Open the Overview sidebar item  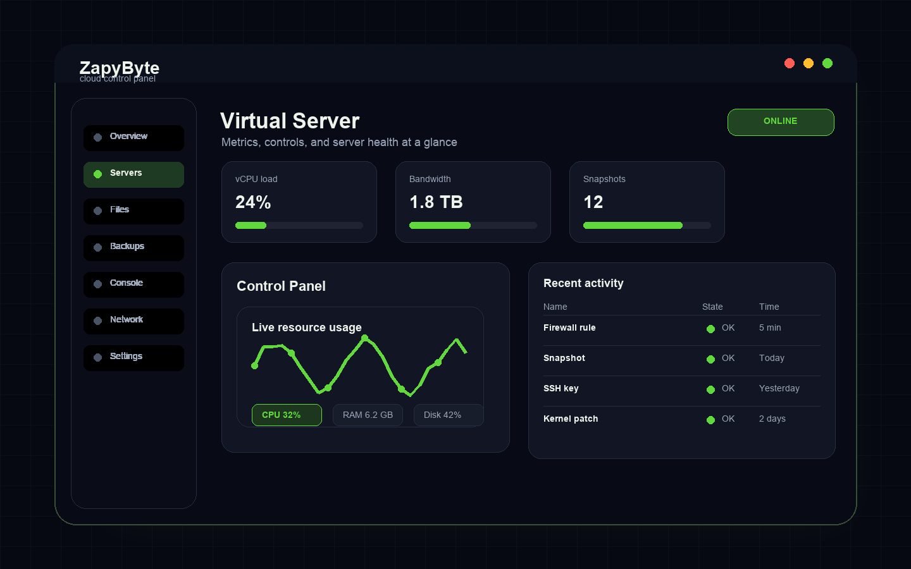pyautogui.click(x=133, y=138)
